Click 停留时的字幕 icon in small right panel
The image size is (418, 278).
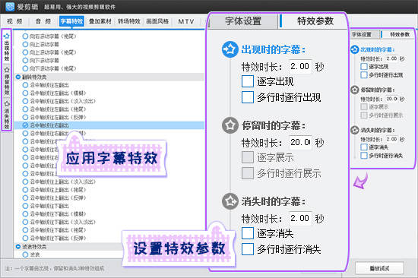355,90
